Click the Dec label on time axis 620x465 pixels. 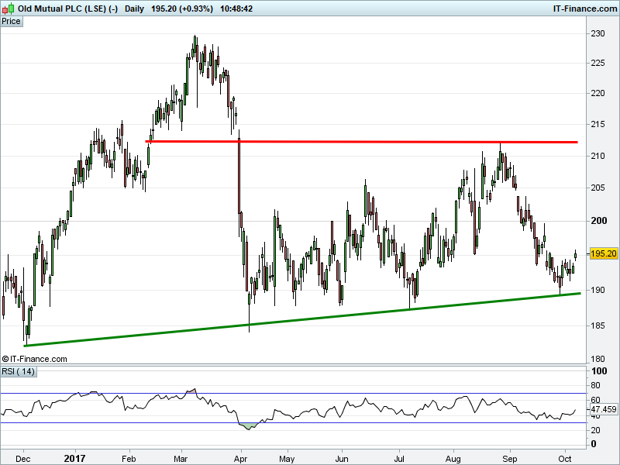pos(23,459)
